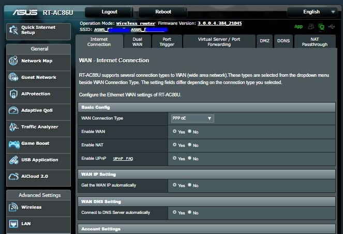Image resolution: width=343 pixels, height=234 pixels.
Task: Select No for Enable NAT
Action: click(x=189, y=145)
